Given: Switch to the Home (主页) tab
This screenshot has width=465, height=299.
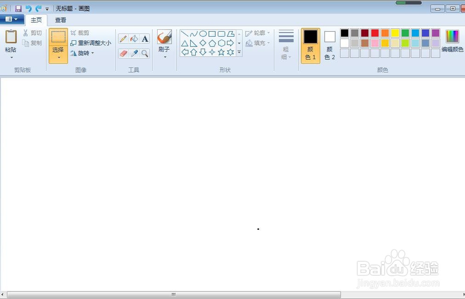Looking at the screenshot, I should [36, 20].
